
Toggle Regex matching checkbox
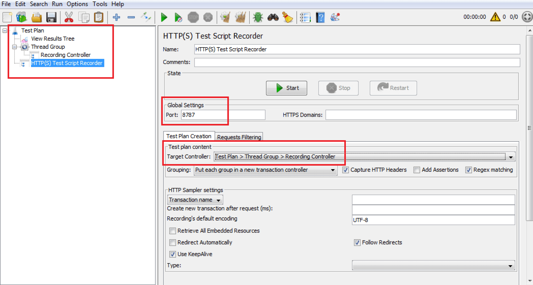tap(468, 170)
